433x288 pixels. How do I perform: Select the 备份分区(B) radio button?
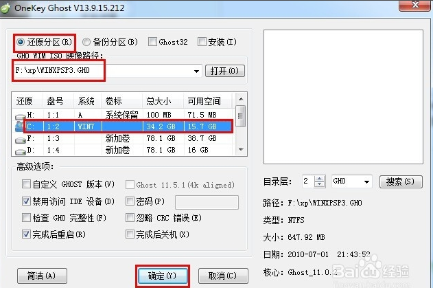point(86,42)
